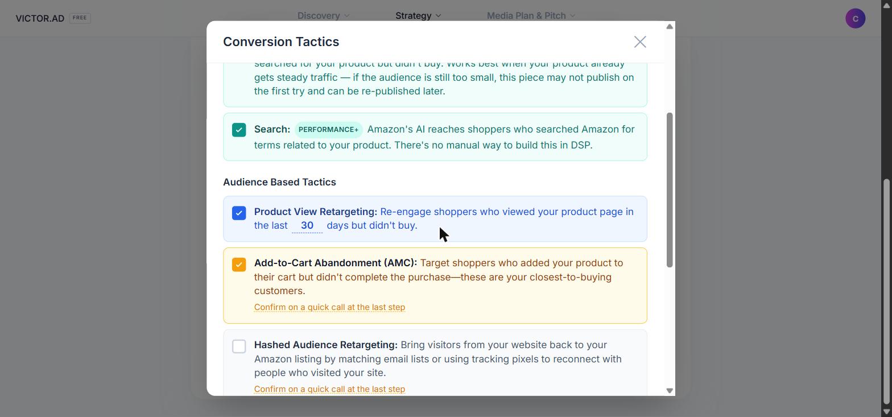Go to VICTOR.AD home logo

coord(40,18)
